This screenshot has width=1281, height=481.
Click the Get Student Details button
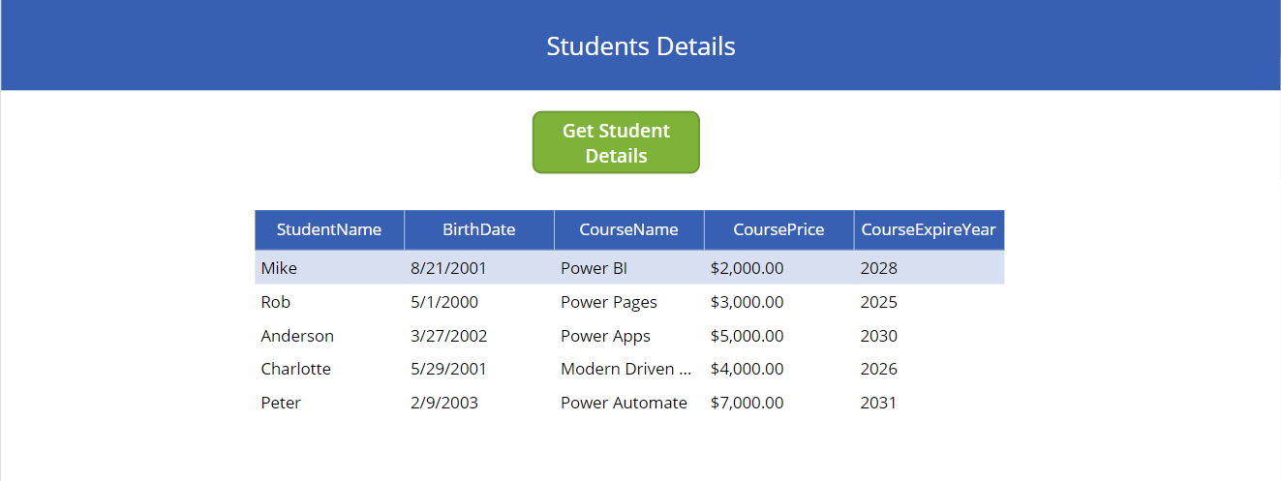[616, 143]
